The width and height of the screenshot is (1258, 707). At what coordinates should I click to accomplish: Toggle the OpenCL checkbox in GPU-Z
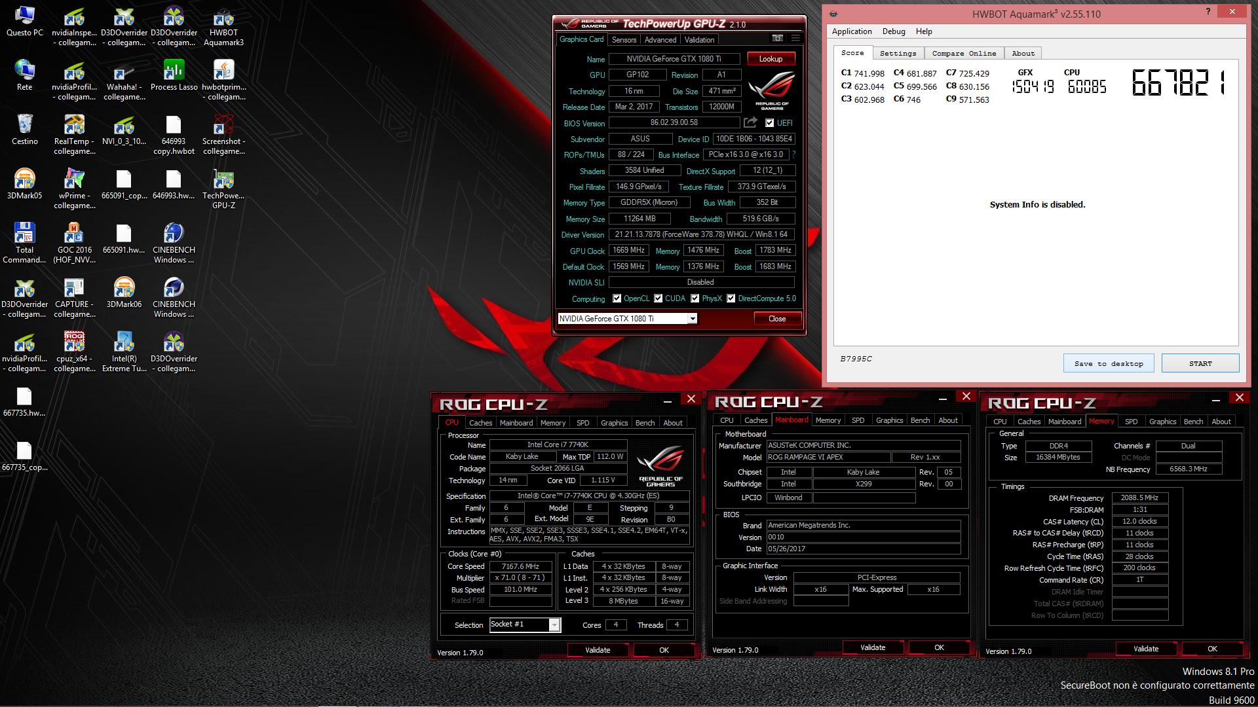(x=617, y=299)
